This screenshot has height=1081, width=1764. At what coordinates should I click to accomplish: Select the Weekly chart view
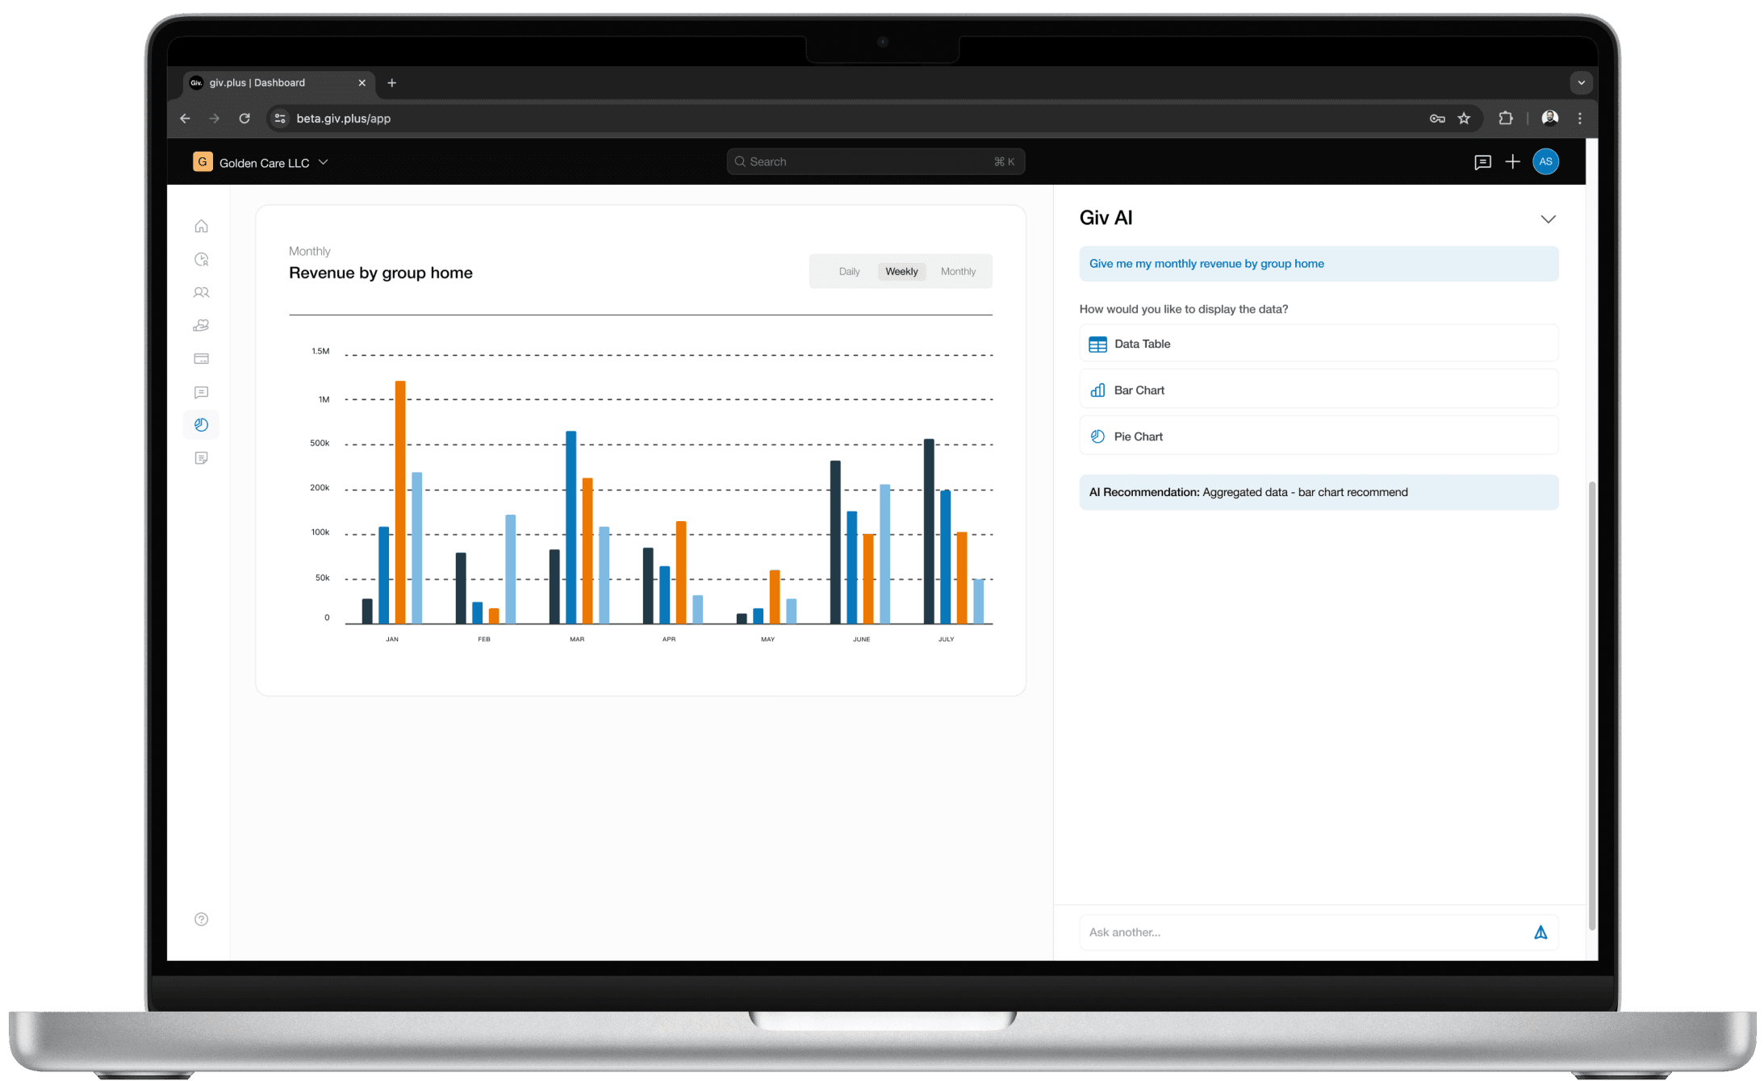coord(901,271)
